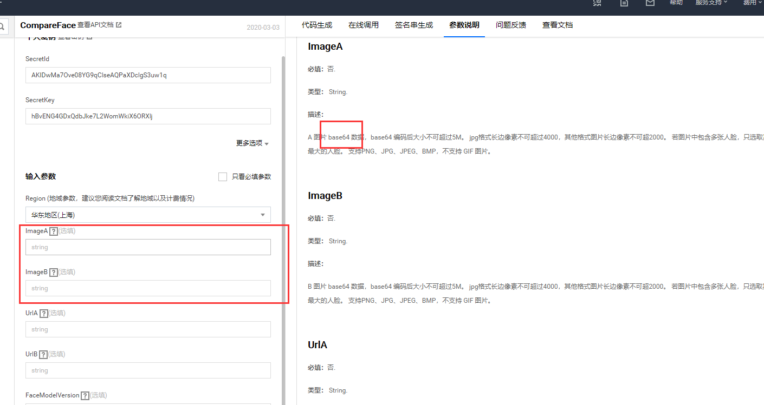This screenshot has height=405, width=764.
Task: Open the 帮助 menu in top bar
Action: pos(676,3)
